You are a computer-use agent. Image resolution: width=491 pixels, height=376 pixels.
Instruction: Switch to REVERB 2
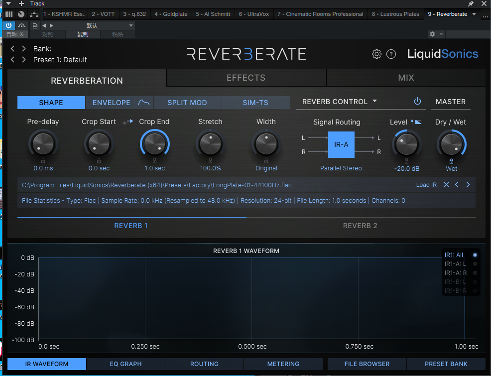pos(360,226)
